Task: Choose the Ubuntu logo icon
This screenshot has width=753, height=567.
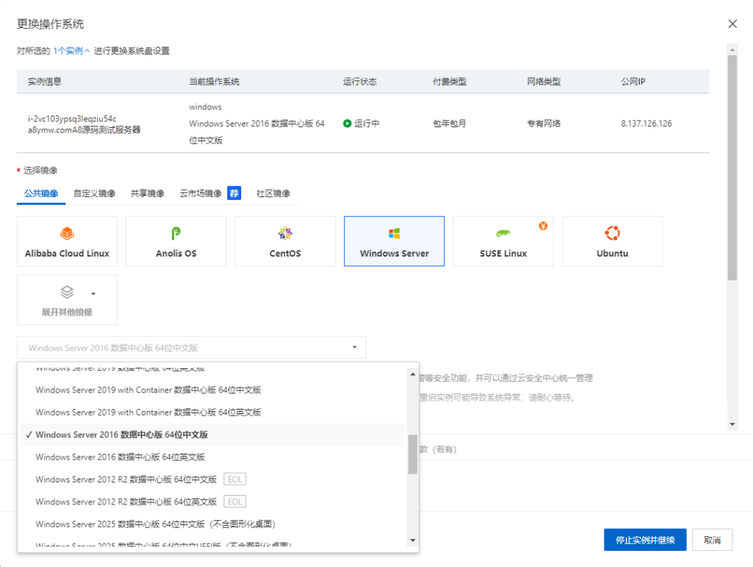Action: click(612, 232)
